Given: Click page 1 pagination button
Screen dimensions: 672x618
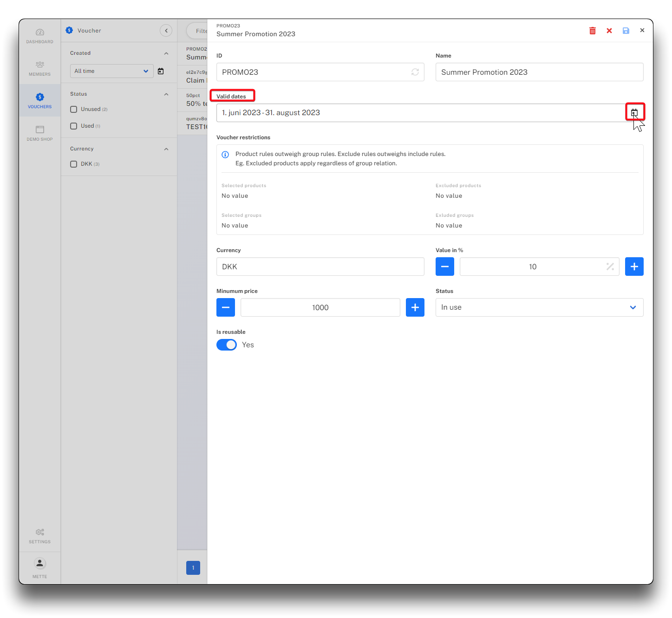Looking at the screenshot, I should (x=193, y=567).
